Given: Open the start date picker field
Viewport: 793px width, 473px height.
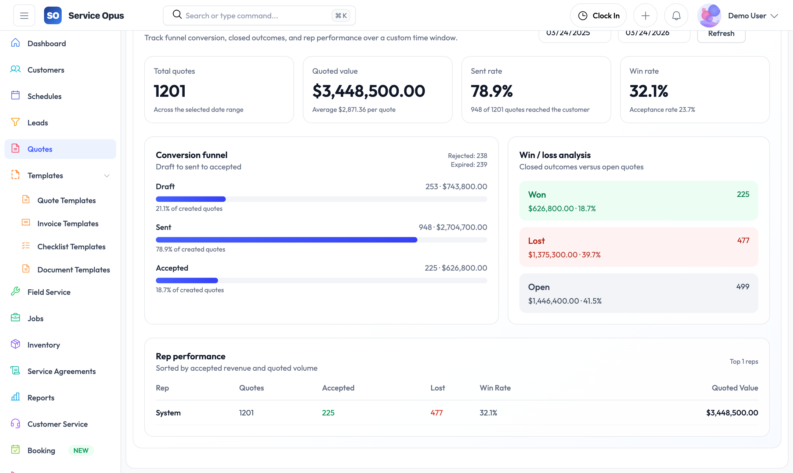Looking at the screenshot, I should [x=575, y=34].
